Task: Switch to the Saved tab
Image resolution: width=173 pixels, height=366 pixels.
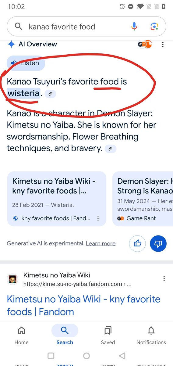Action: point(108,335)
